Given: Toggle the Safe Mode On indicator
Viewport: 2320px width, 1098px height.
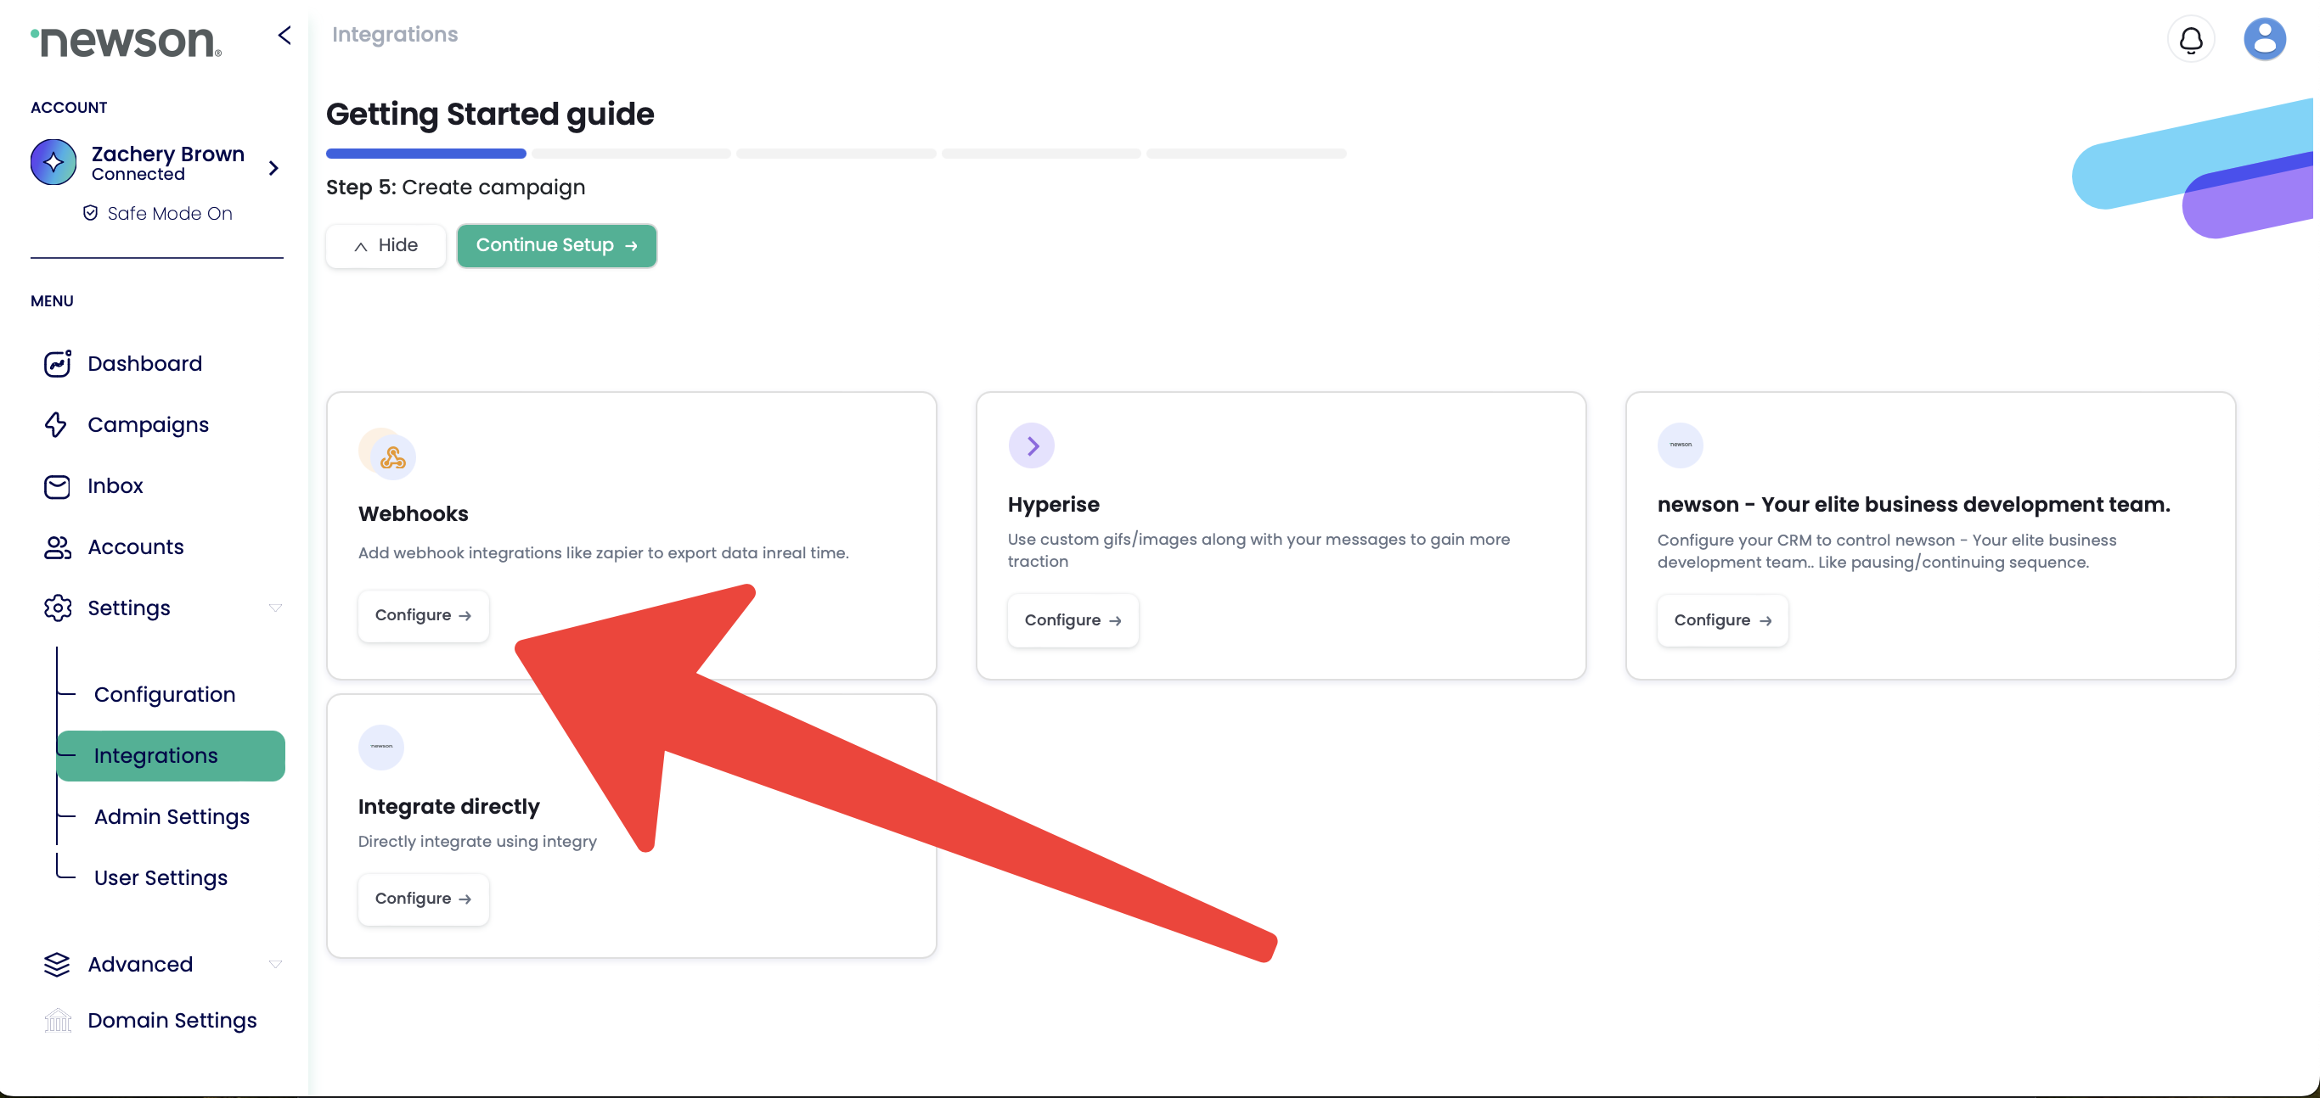Looking at the screenshot, I should coord(158,213).
